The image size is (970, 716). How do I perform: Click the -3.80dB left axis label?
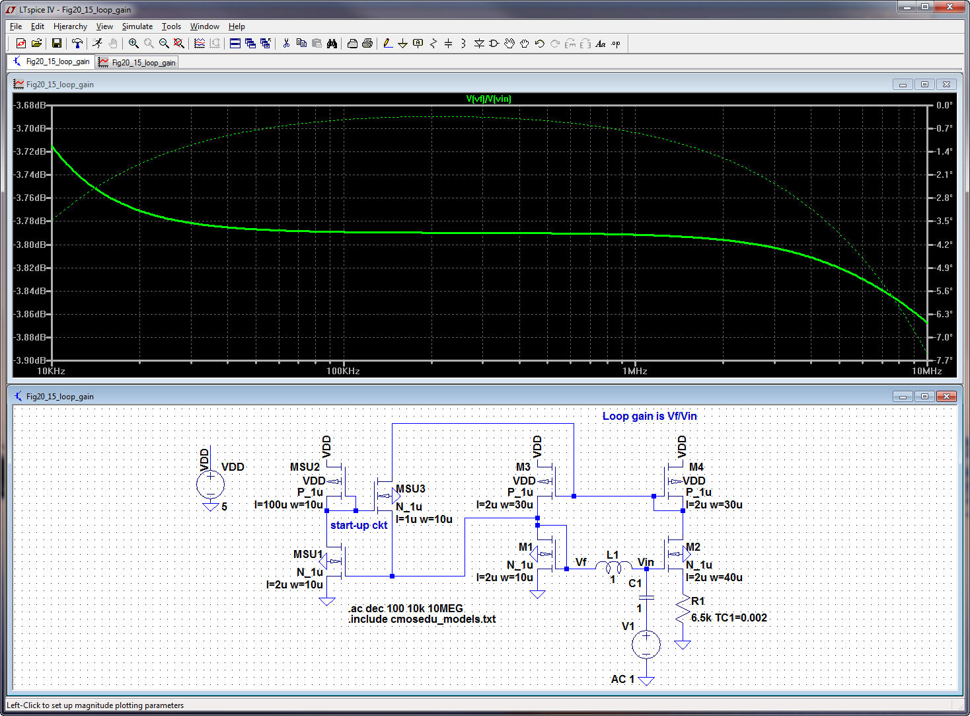pos(30,245)
